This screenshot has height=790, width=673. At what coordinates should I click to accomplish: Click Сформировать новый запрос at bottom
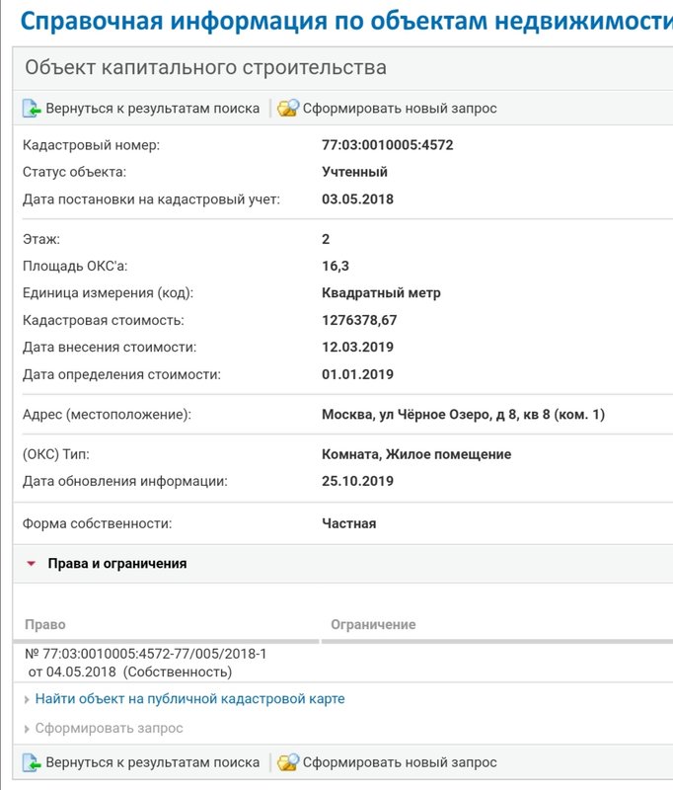pyautogui.click(x=399, y=762)
